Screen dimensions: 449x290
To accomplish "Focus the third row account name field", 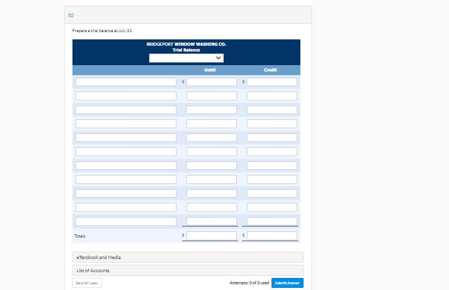I will [x=126, y=110].
